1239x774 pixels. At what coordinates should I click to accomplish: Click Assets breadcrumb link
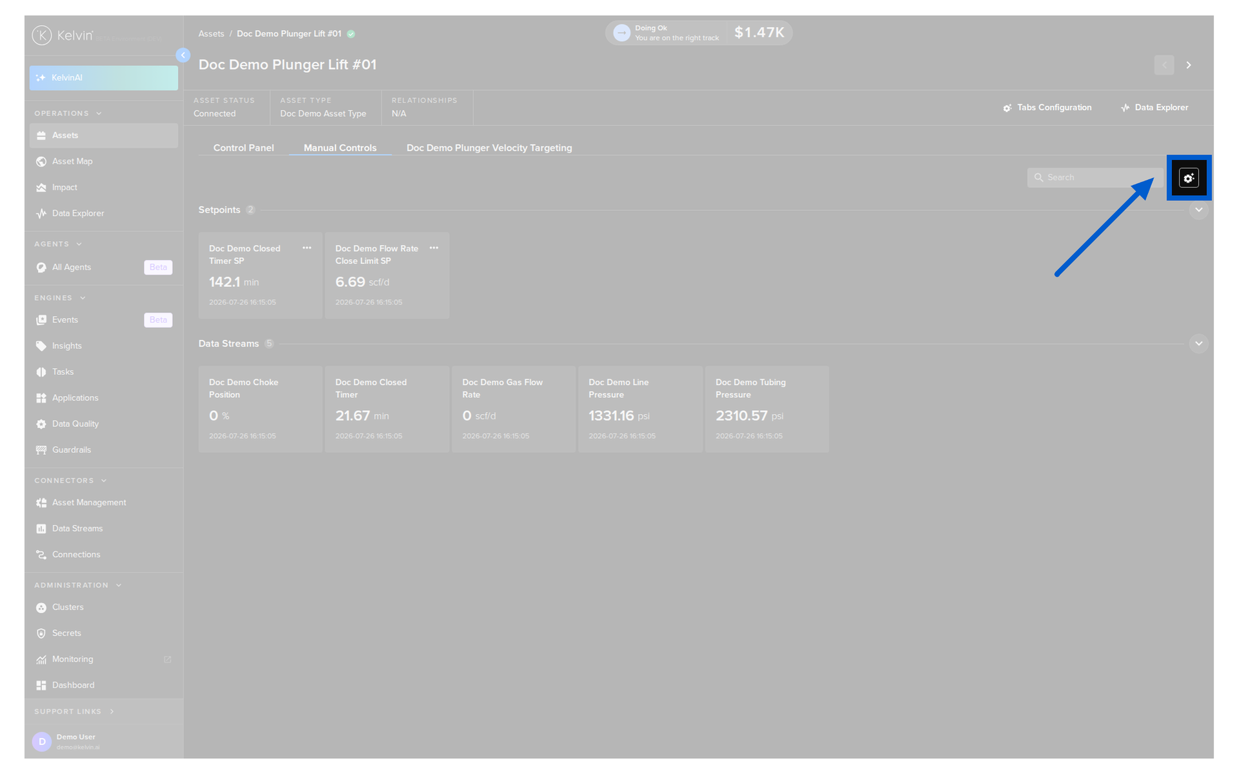pos(211,34)
